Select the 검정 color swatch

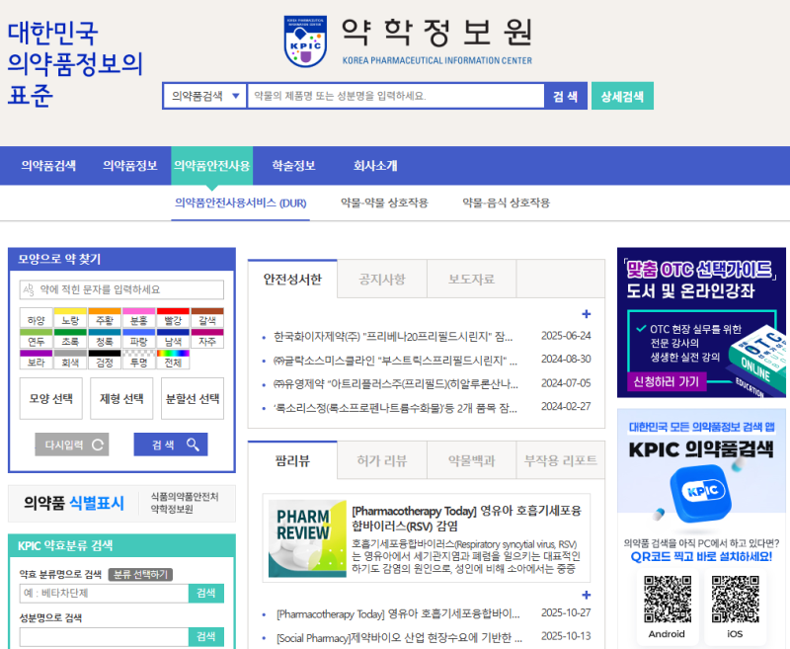coord(105,360)
